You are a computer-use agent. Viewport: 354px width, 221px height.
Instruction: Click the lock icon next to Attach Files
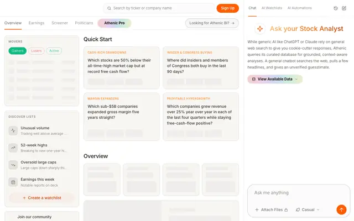click(x=286, y=210)
